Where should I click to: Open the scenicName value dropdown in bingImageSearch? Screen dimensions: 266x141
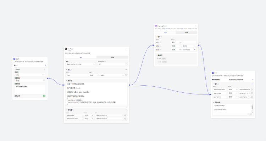189,50
